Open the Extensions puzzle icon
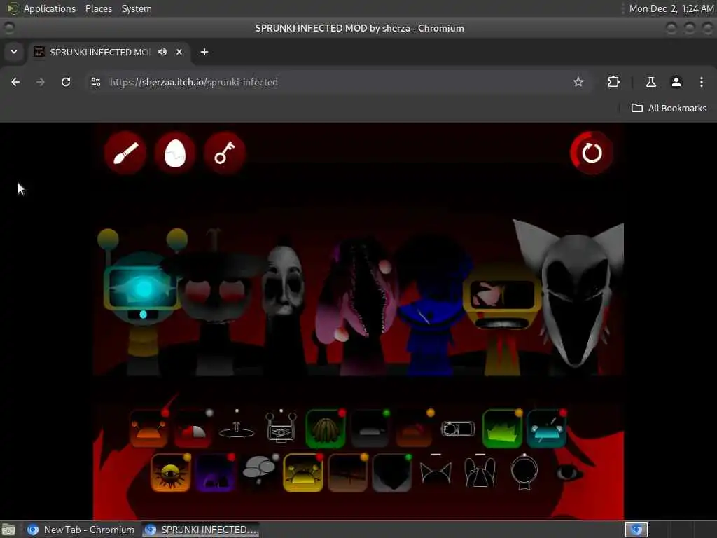 (x=613, y=82)
